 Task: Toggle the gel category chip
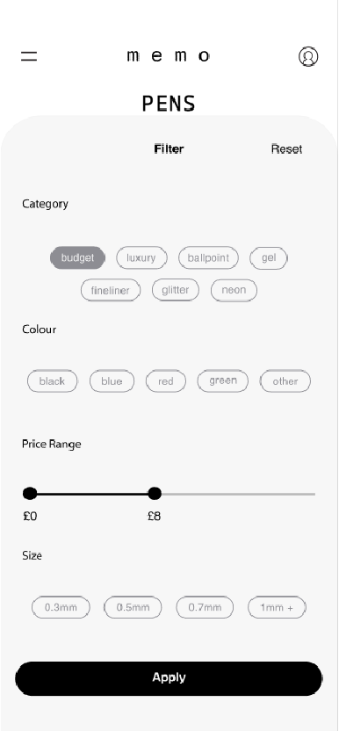click(x=269, y=257)
